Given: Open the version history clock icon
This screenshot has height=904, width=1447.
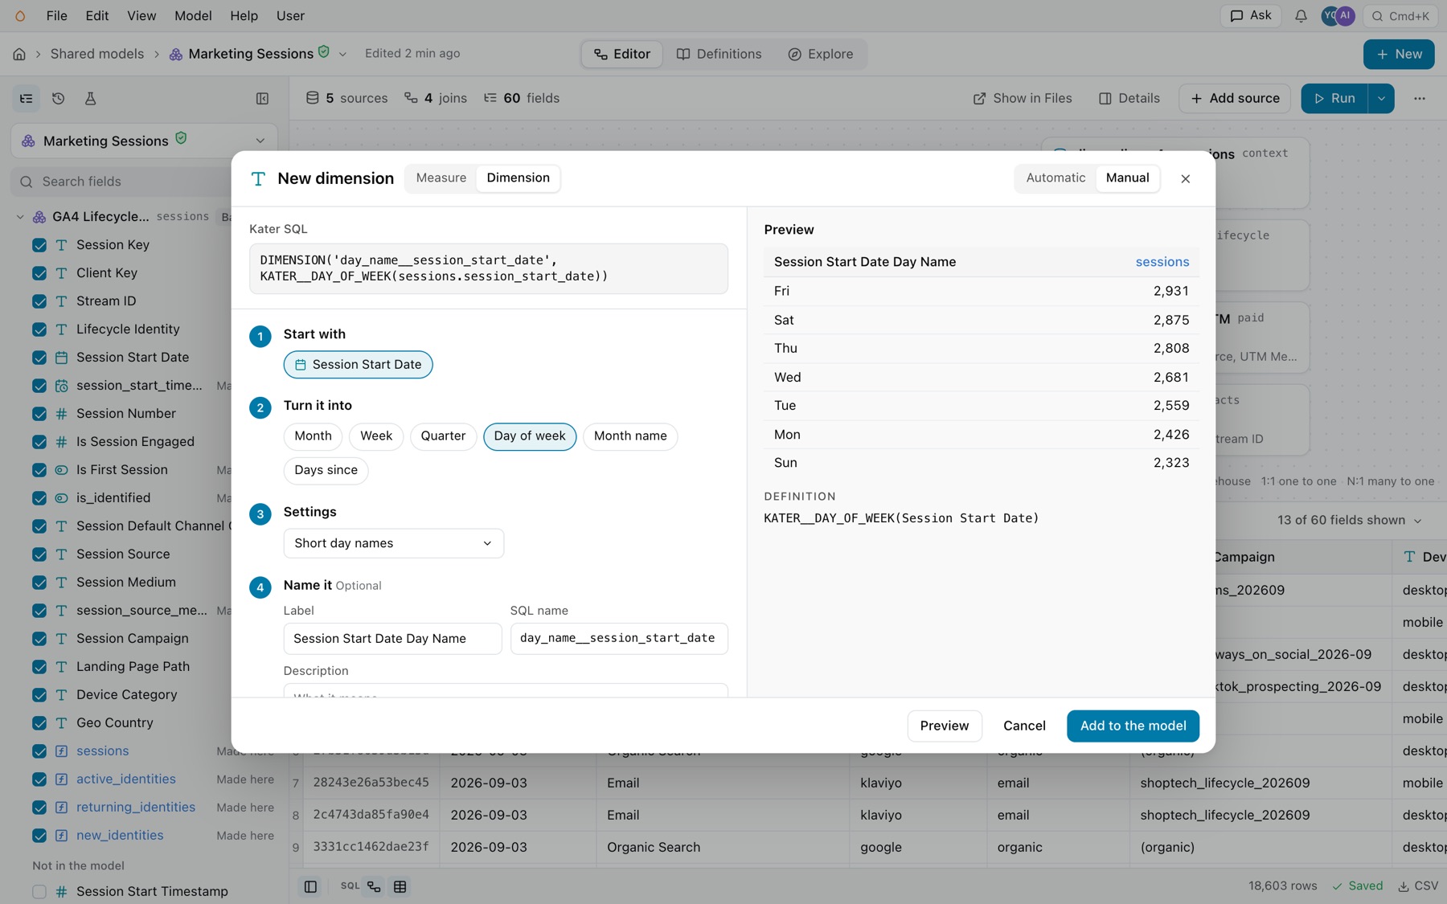Looking at the screenshot, I should coord(58,98).
